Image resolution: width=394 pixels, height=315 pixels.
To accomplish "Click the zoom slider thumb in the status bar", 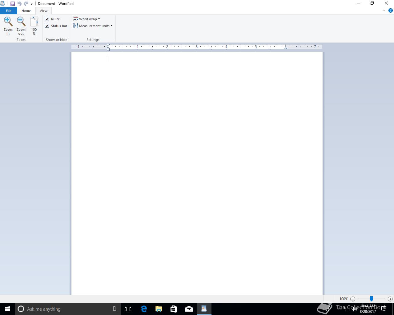I will [372, 299].
